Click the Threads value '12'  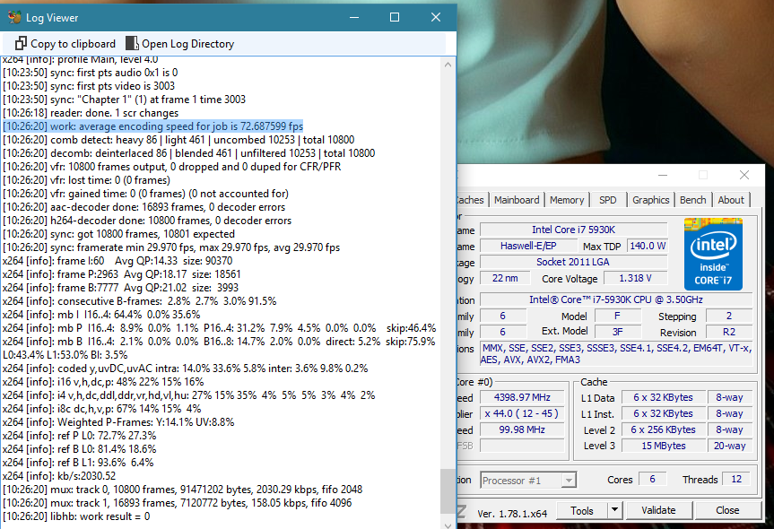pyautogui.click(x=736, y=479)
